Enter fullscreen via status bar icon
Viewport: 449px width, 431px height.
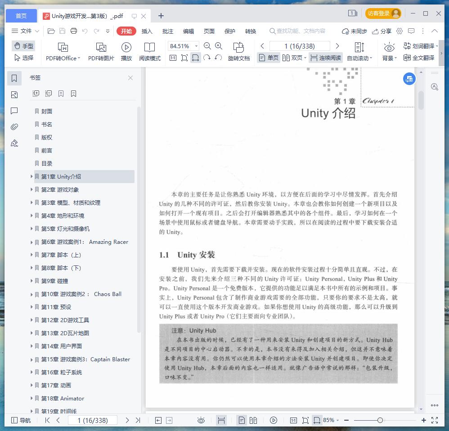click(x=435, y=420)
